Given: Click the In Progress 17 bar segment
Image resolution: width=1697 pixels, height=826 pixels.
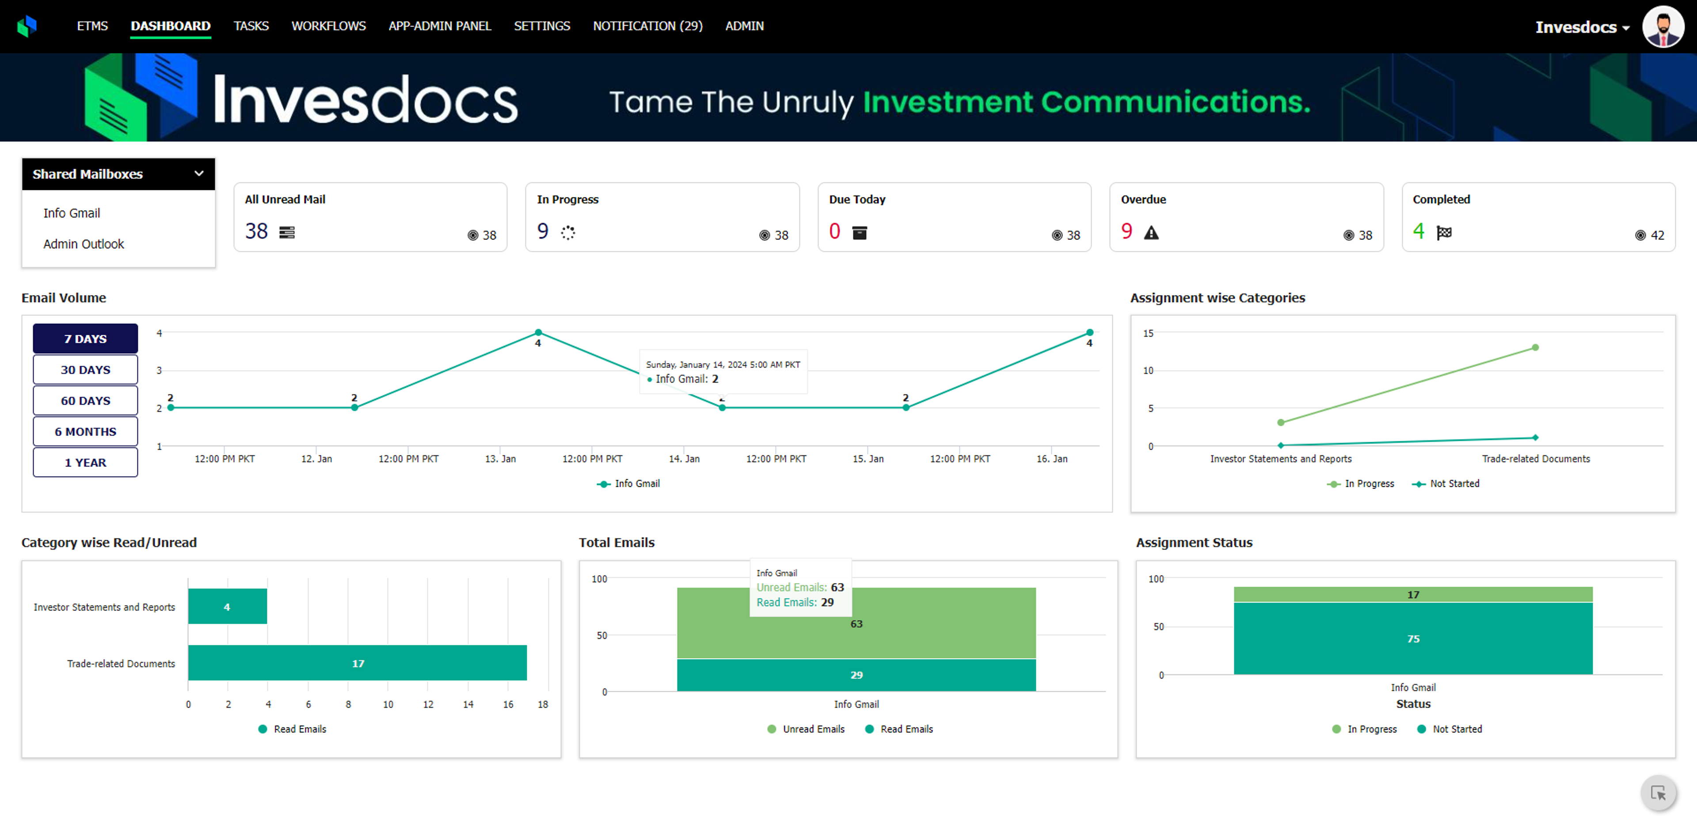Looking at the screenshot, I should point(1413,595).
